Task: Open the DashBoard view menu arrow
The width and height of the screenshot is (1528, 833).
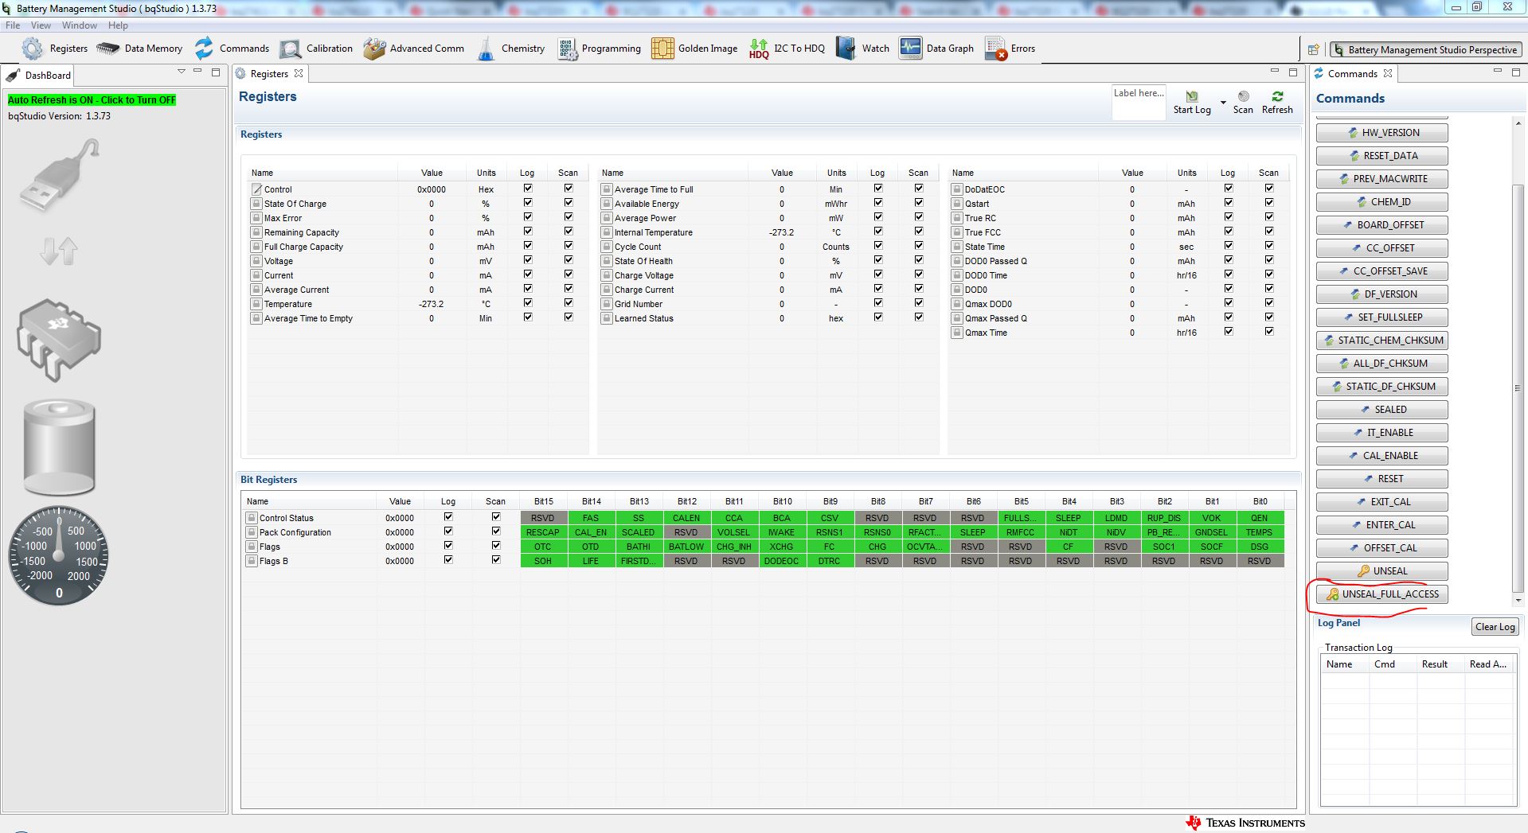Action: [182, 72]
